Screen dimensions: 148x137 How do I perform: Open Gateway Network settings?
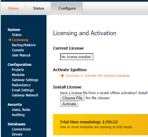tap(25, 95)
